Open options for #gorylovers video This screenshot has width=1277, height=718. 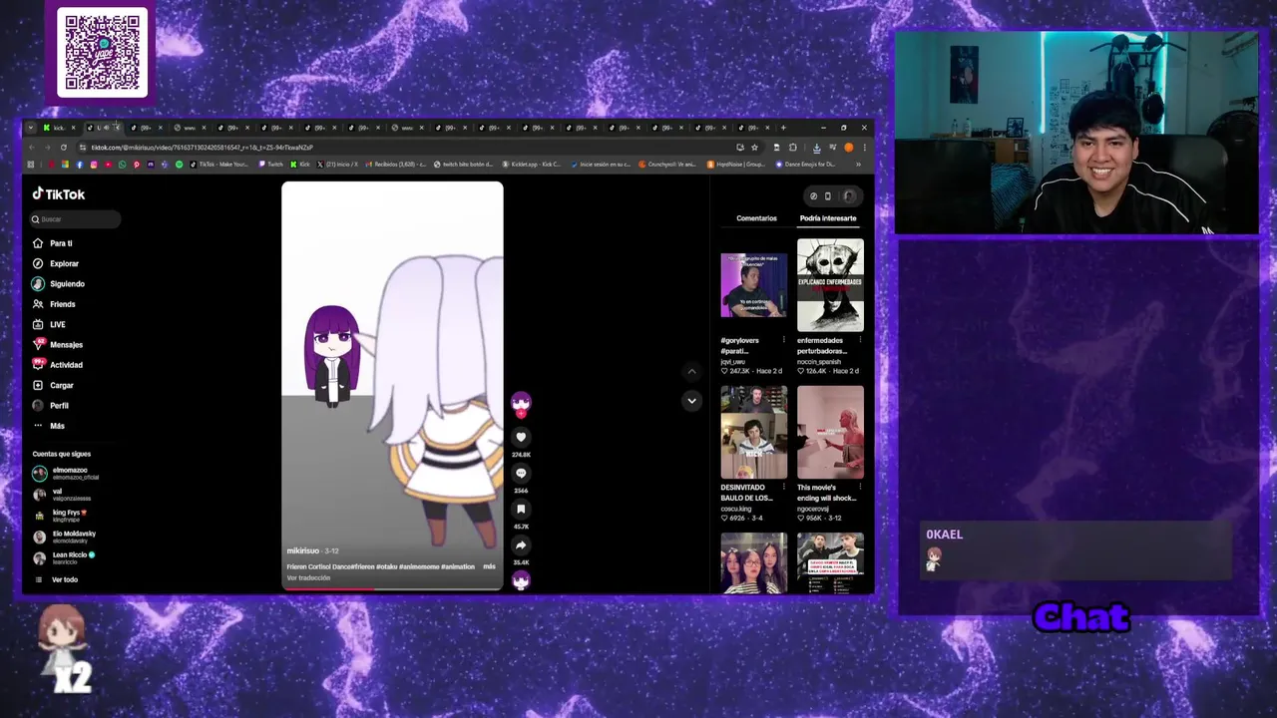(x=784, y=340)
